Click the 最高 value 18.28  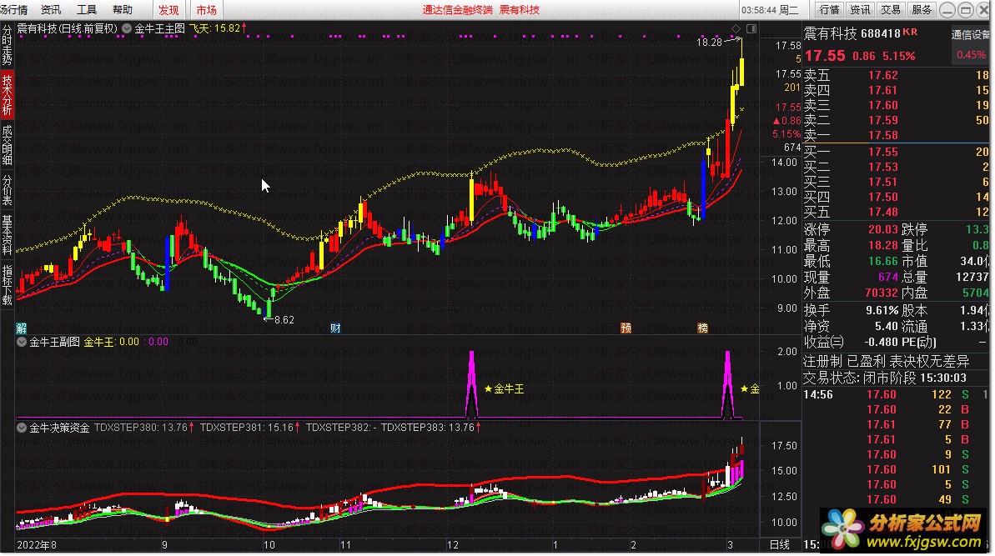pyautogui.click(x=882, y=245)
